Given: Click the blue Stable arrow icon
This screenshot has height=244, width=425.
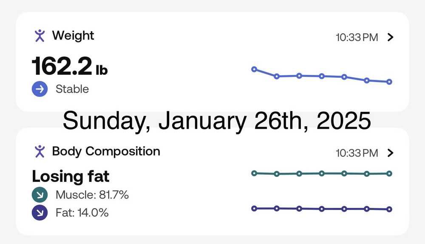Looking at the screenshot, I should [x=40, y=89].
